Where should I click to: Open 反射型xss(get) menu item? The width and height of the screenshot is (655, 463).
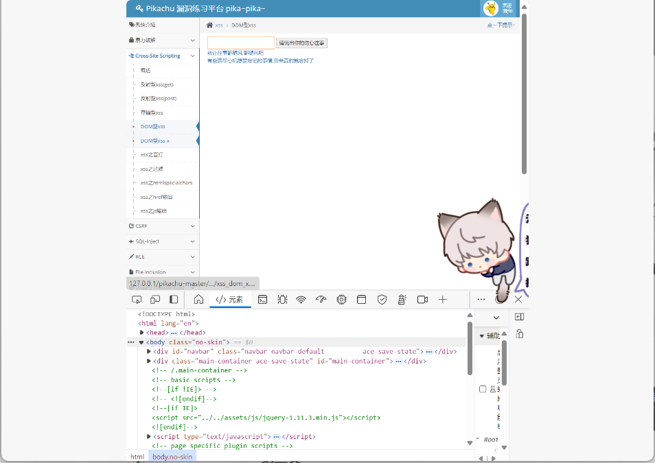pyautogui.click(x=157, y=84)
